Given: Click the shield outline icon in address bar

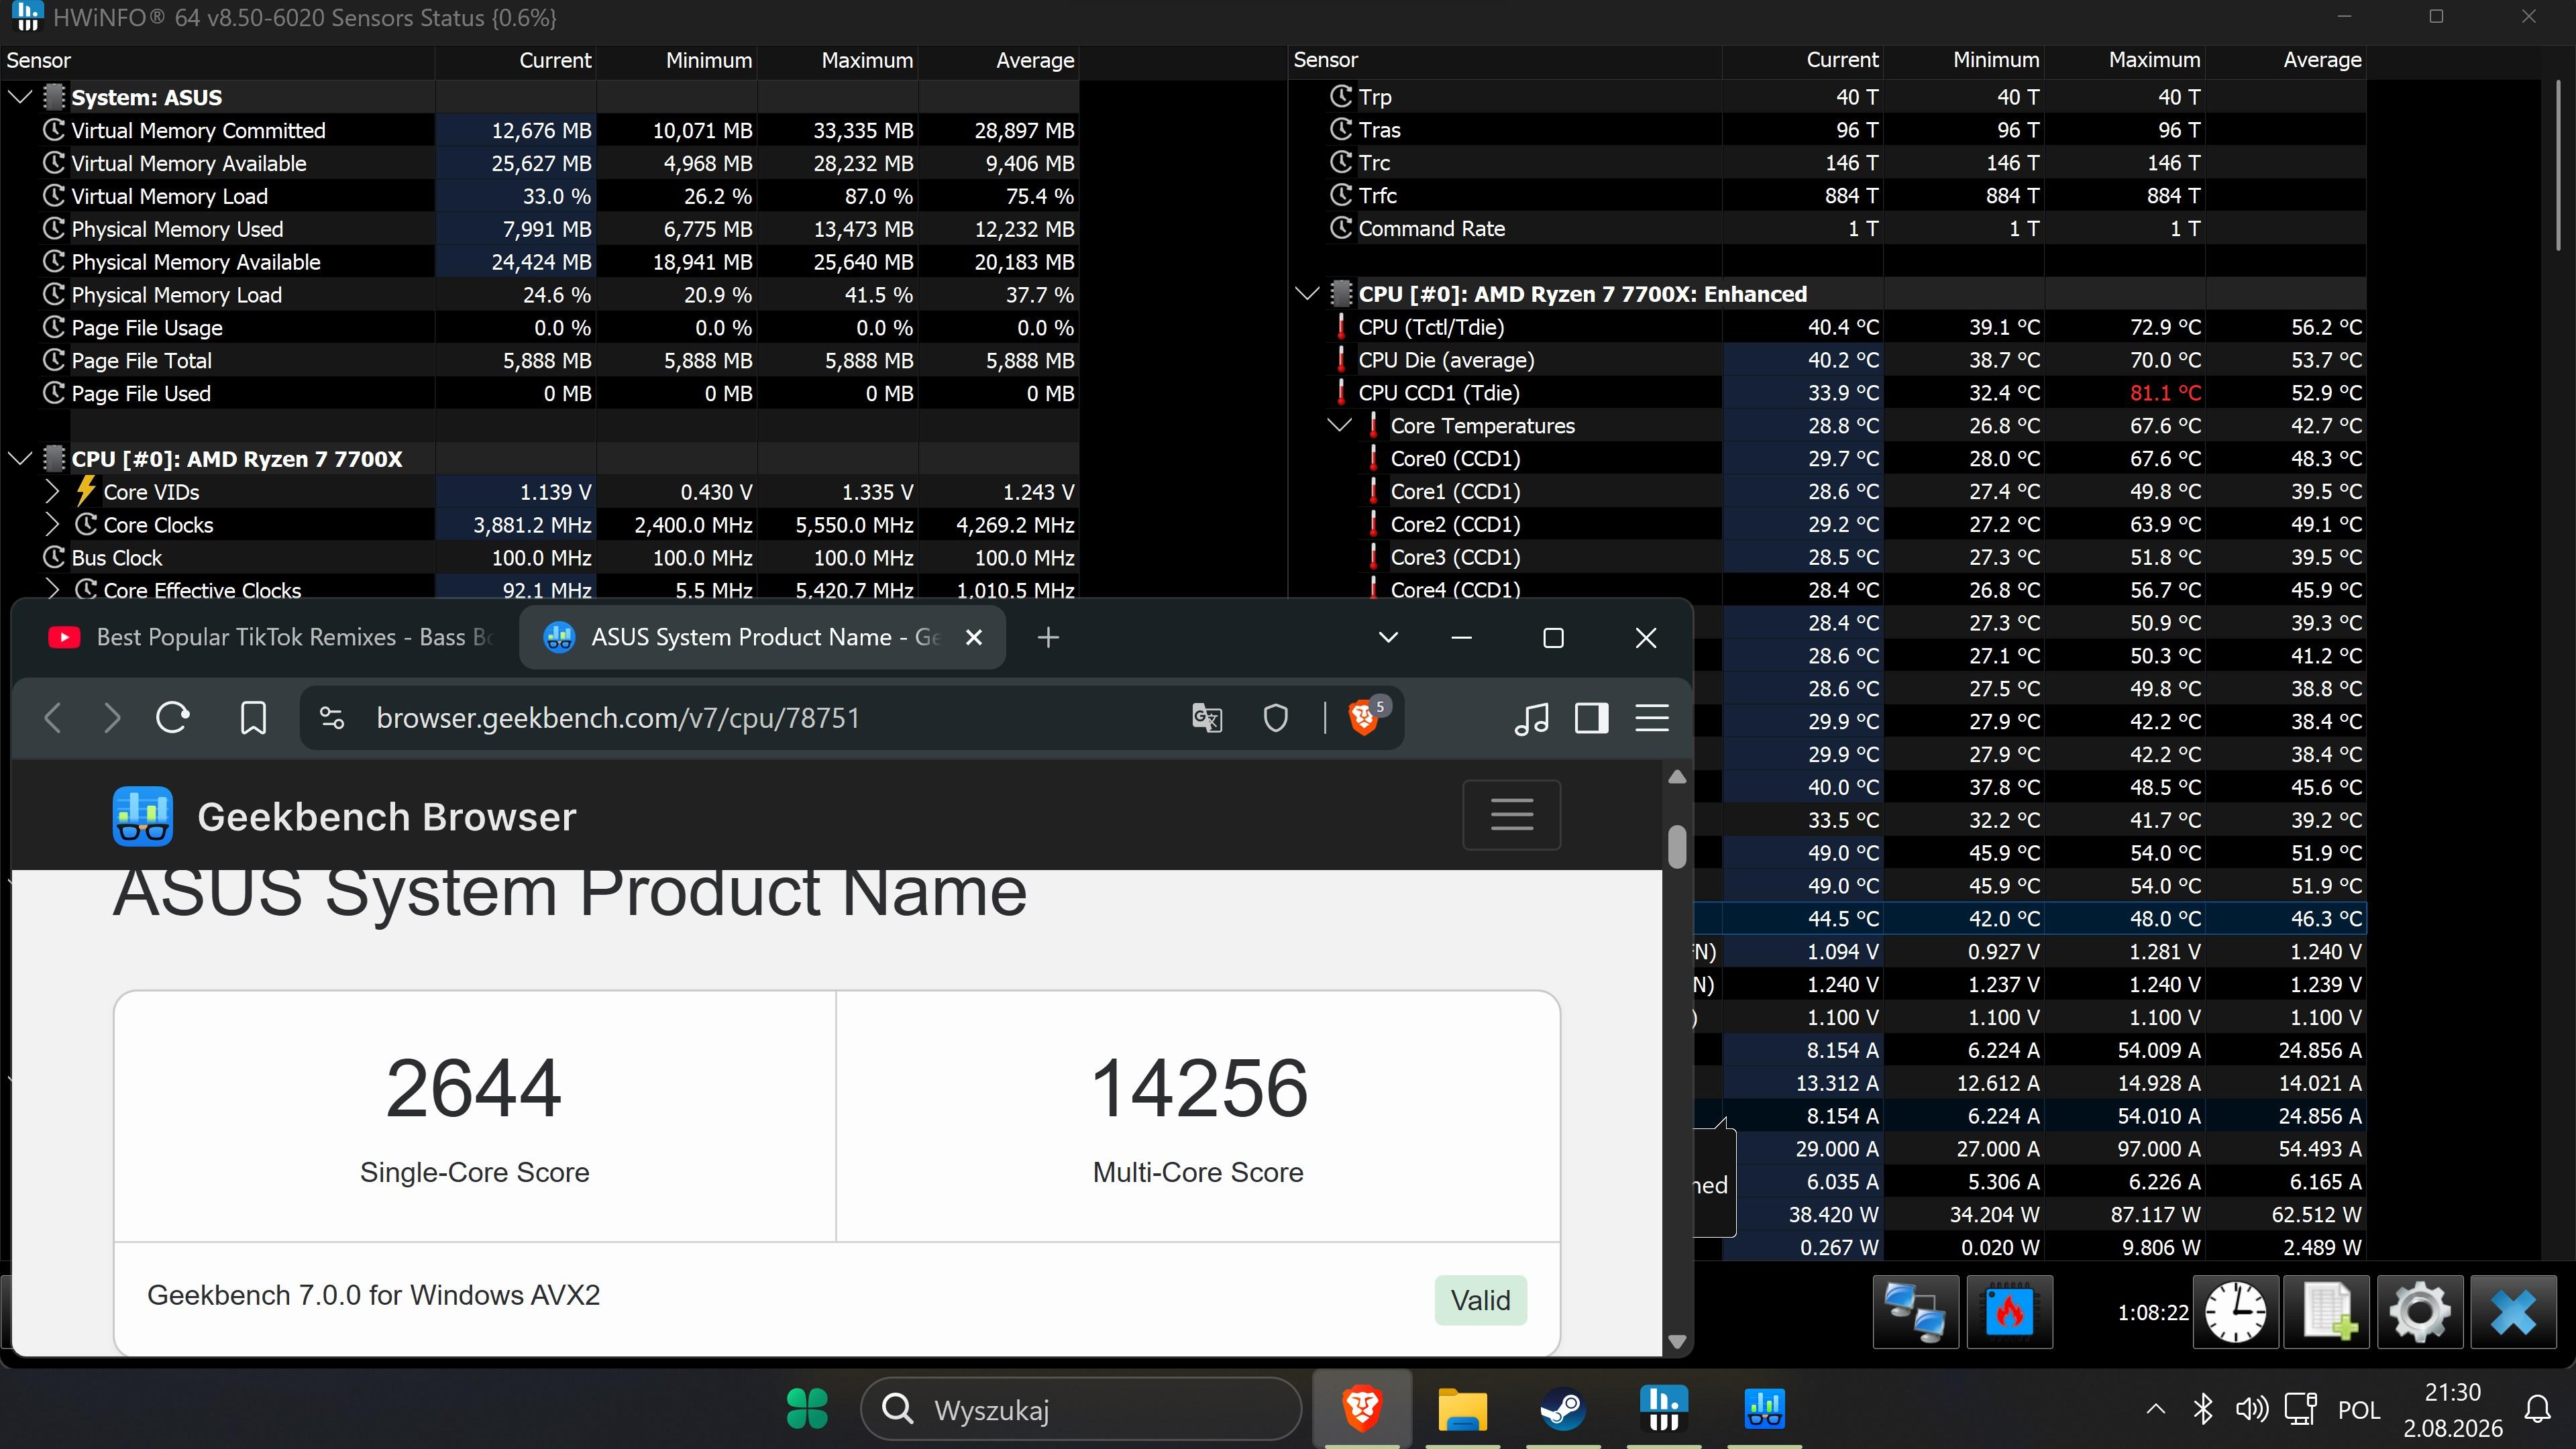Looking at the screenshot, I should click(1275, 718).
